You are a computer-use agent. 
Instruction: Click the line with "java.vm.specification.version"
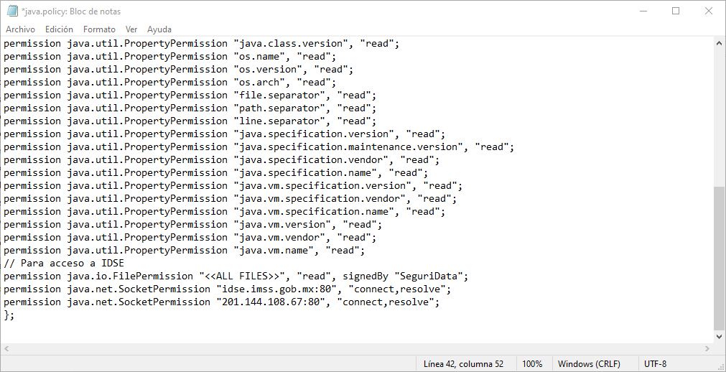tap(233, 186)
